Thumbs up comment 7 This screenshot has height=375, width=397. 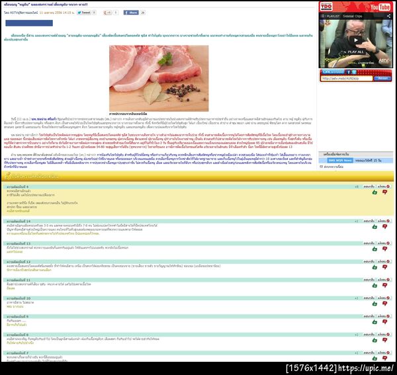click(375, 358)
